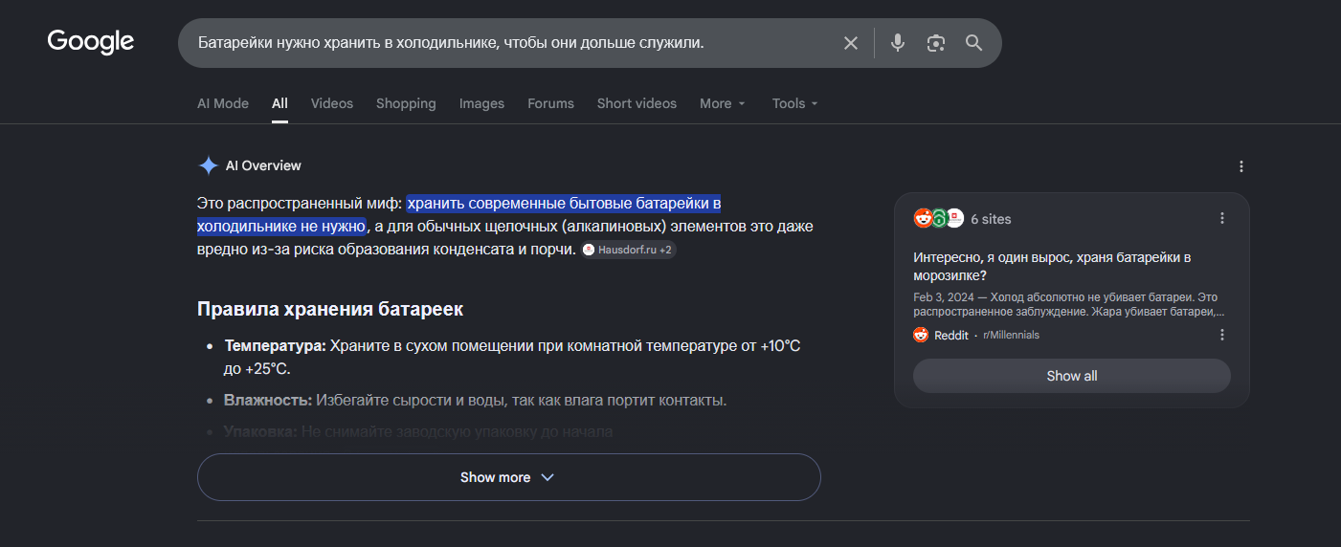Expand the More dropdown
Screen dimensions: 1341x547
pos(723,103)
